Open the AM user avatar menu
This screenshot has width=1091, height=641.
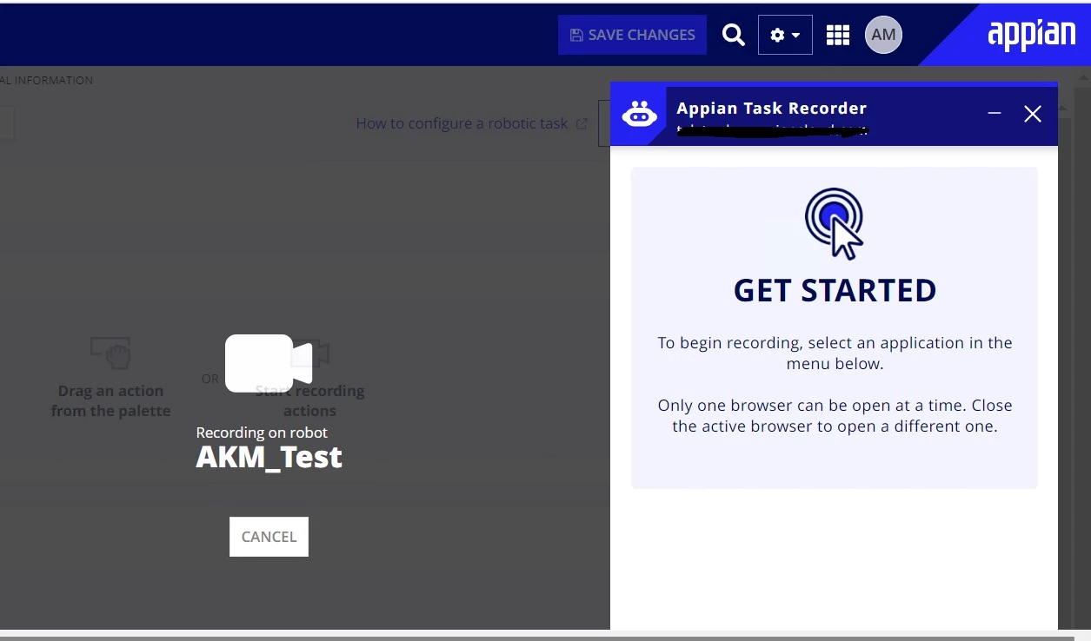[x=883, y=35]
